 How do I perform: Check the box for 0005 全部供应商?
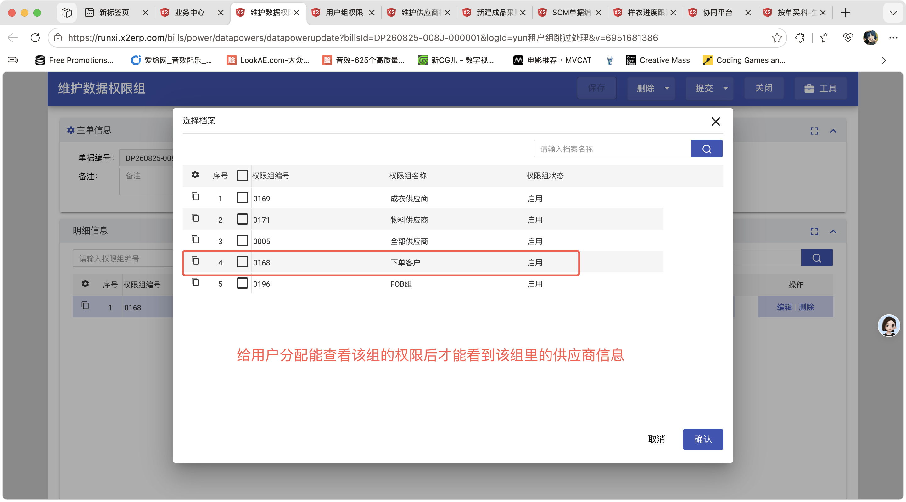pos(242,241)
